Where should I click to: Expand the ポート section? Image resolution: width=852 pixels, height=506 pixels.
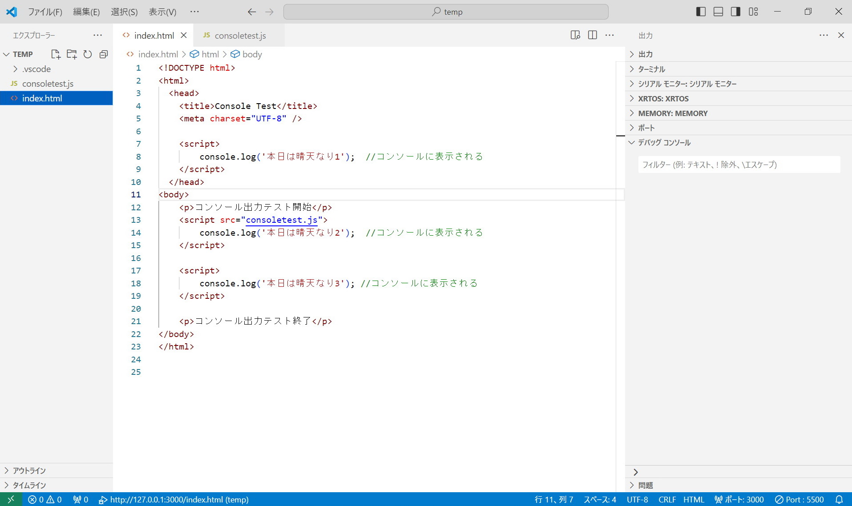[x=739, y=128]
